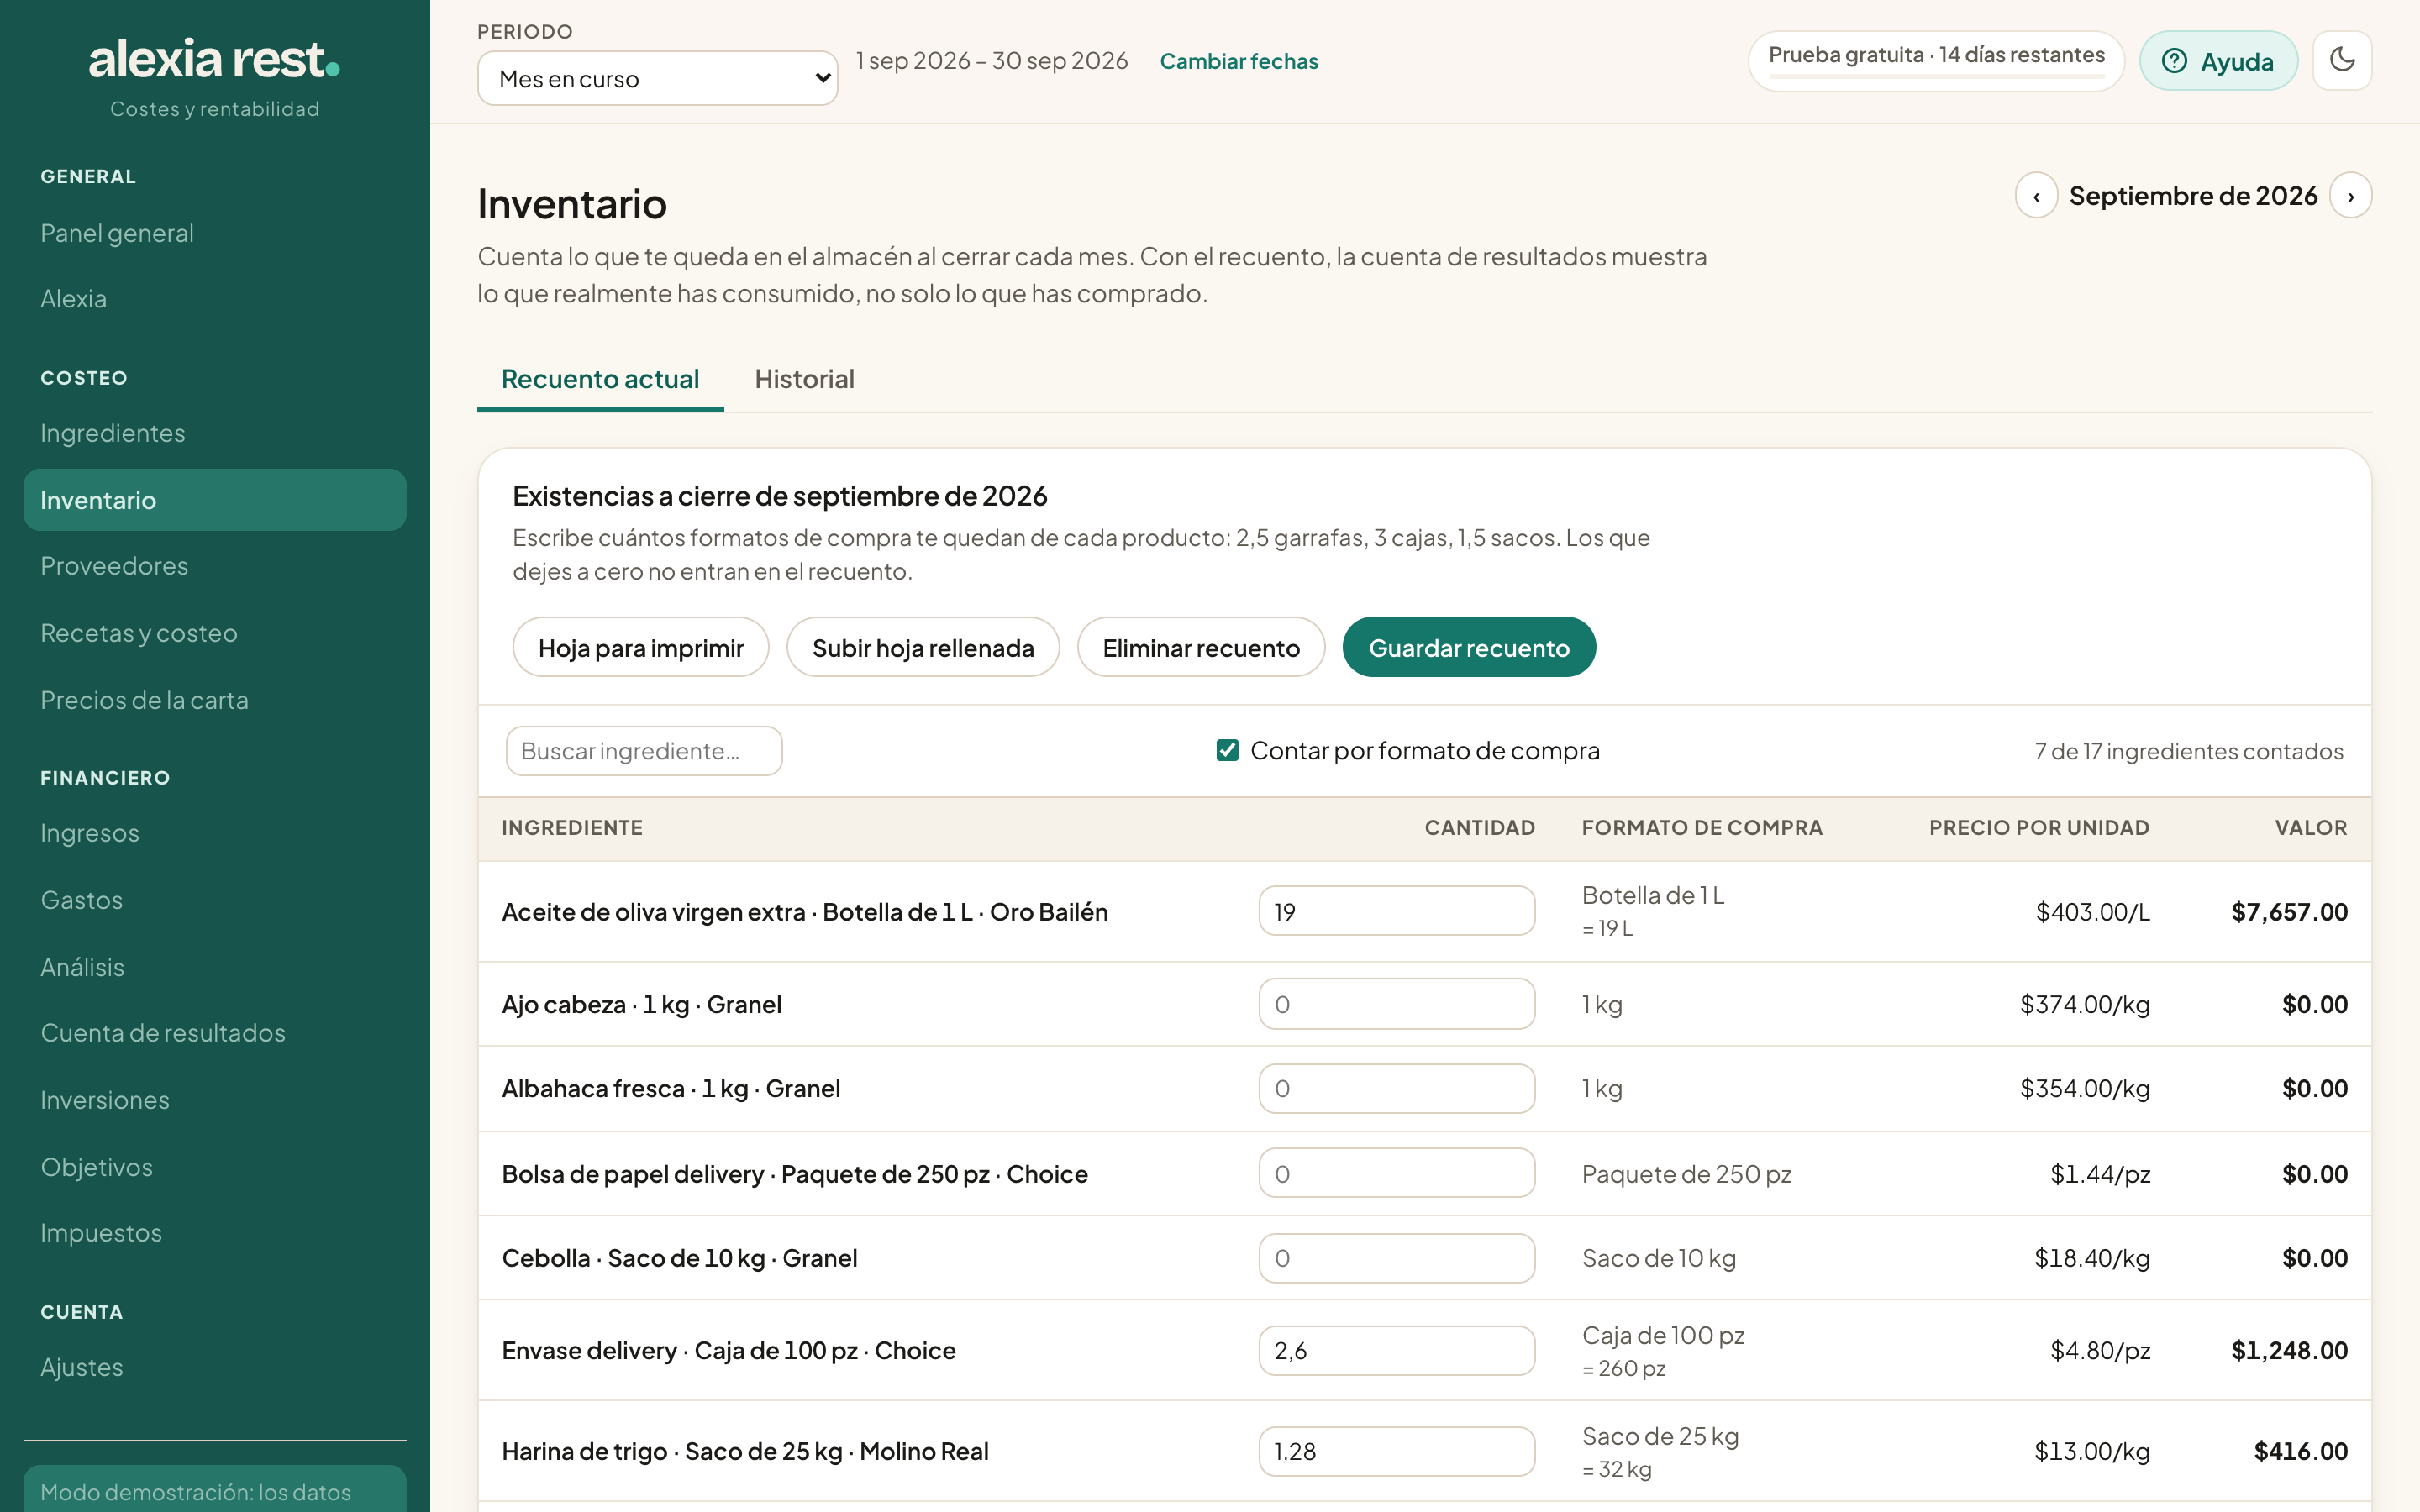Toggle dark mode moon icon

(x=2342, y=60)
